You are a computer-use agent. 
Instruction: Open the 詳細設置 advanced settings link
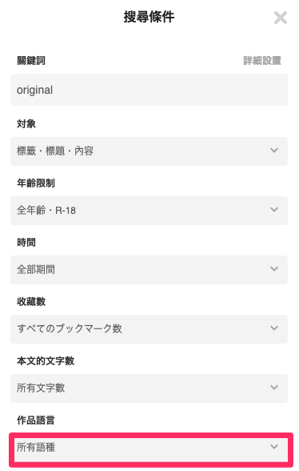tap(262, 60)
